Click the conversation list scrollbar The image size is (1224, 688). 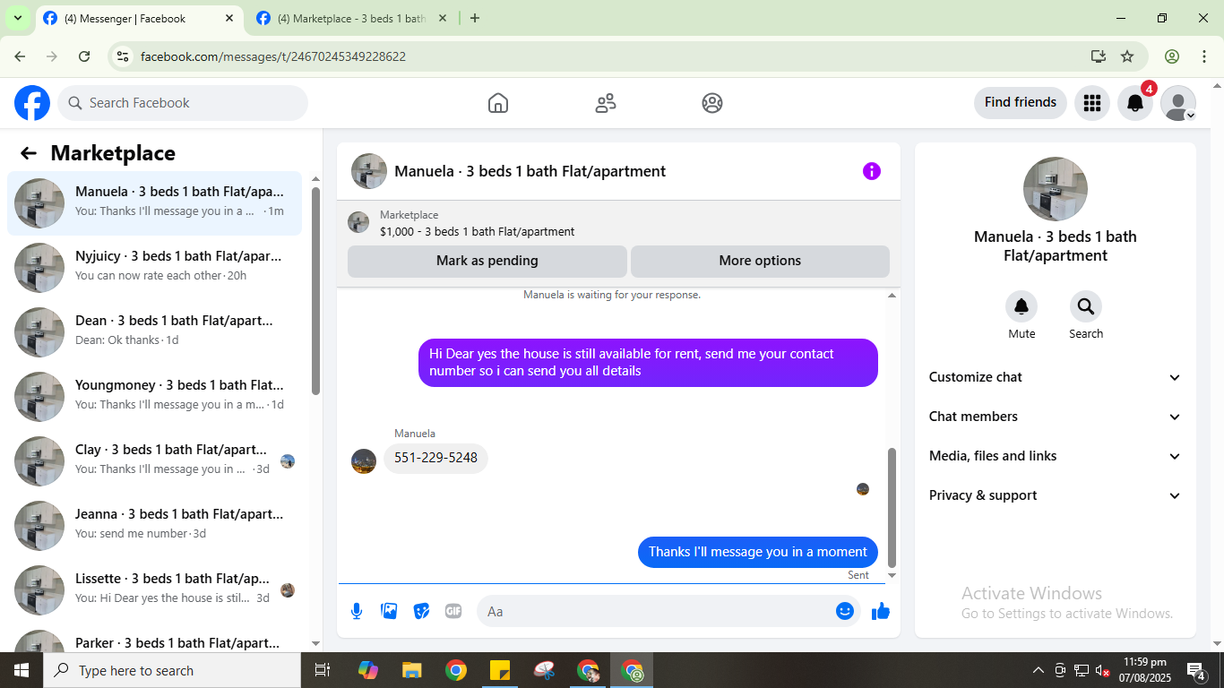coord(315,291)
